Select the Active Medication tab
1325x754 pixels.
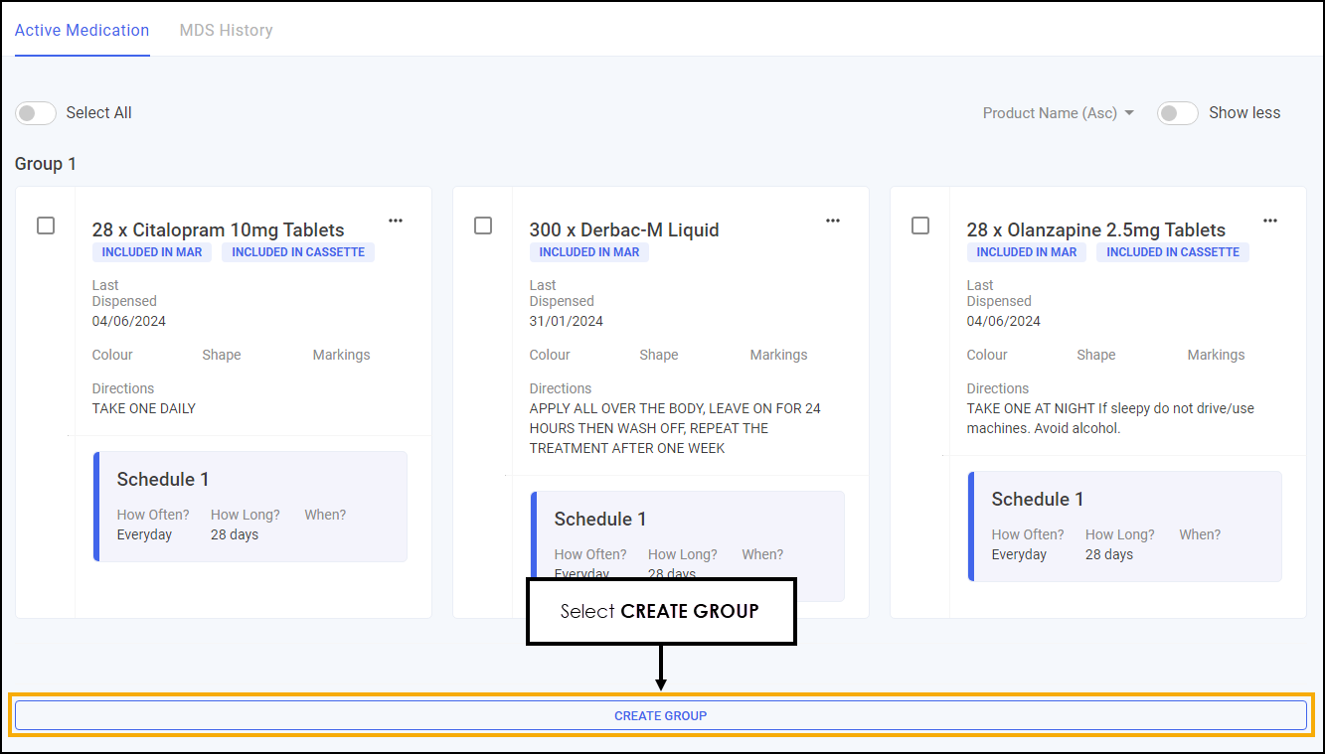(82, 30)
